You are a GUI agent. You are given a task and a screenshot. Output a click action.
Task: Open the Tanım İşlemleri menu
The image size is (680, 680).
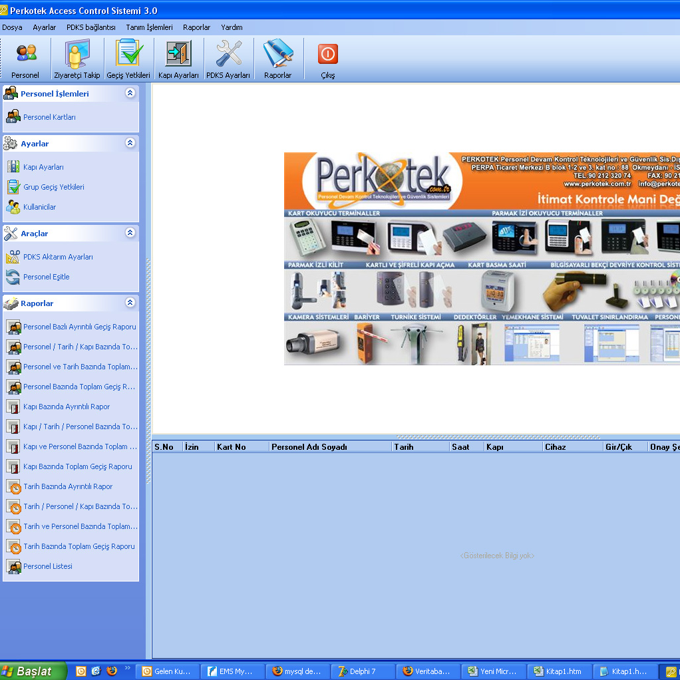coord(149,27)
